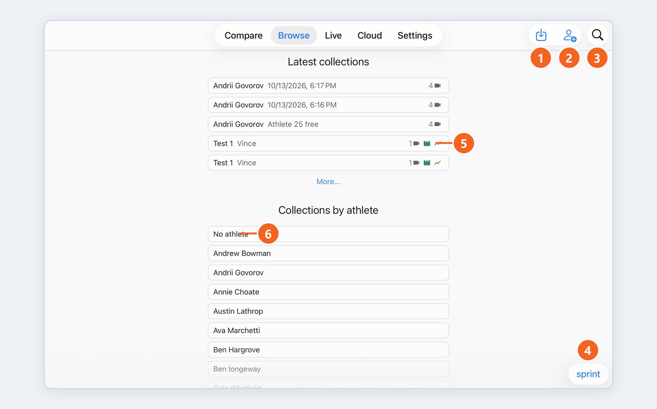Image resolution: width=657 pixels, height=409 pixels.
Task: Open search with the magnifying glass icon
Action: point(597,35)
